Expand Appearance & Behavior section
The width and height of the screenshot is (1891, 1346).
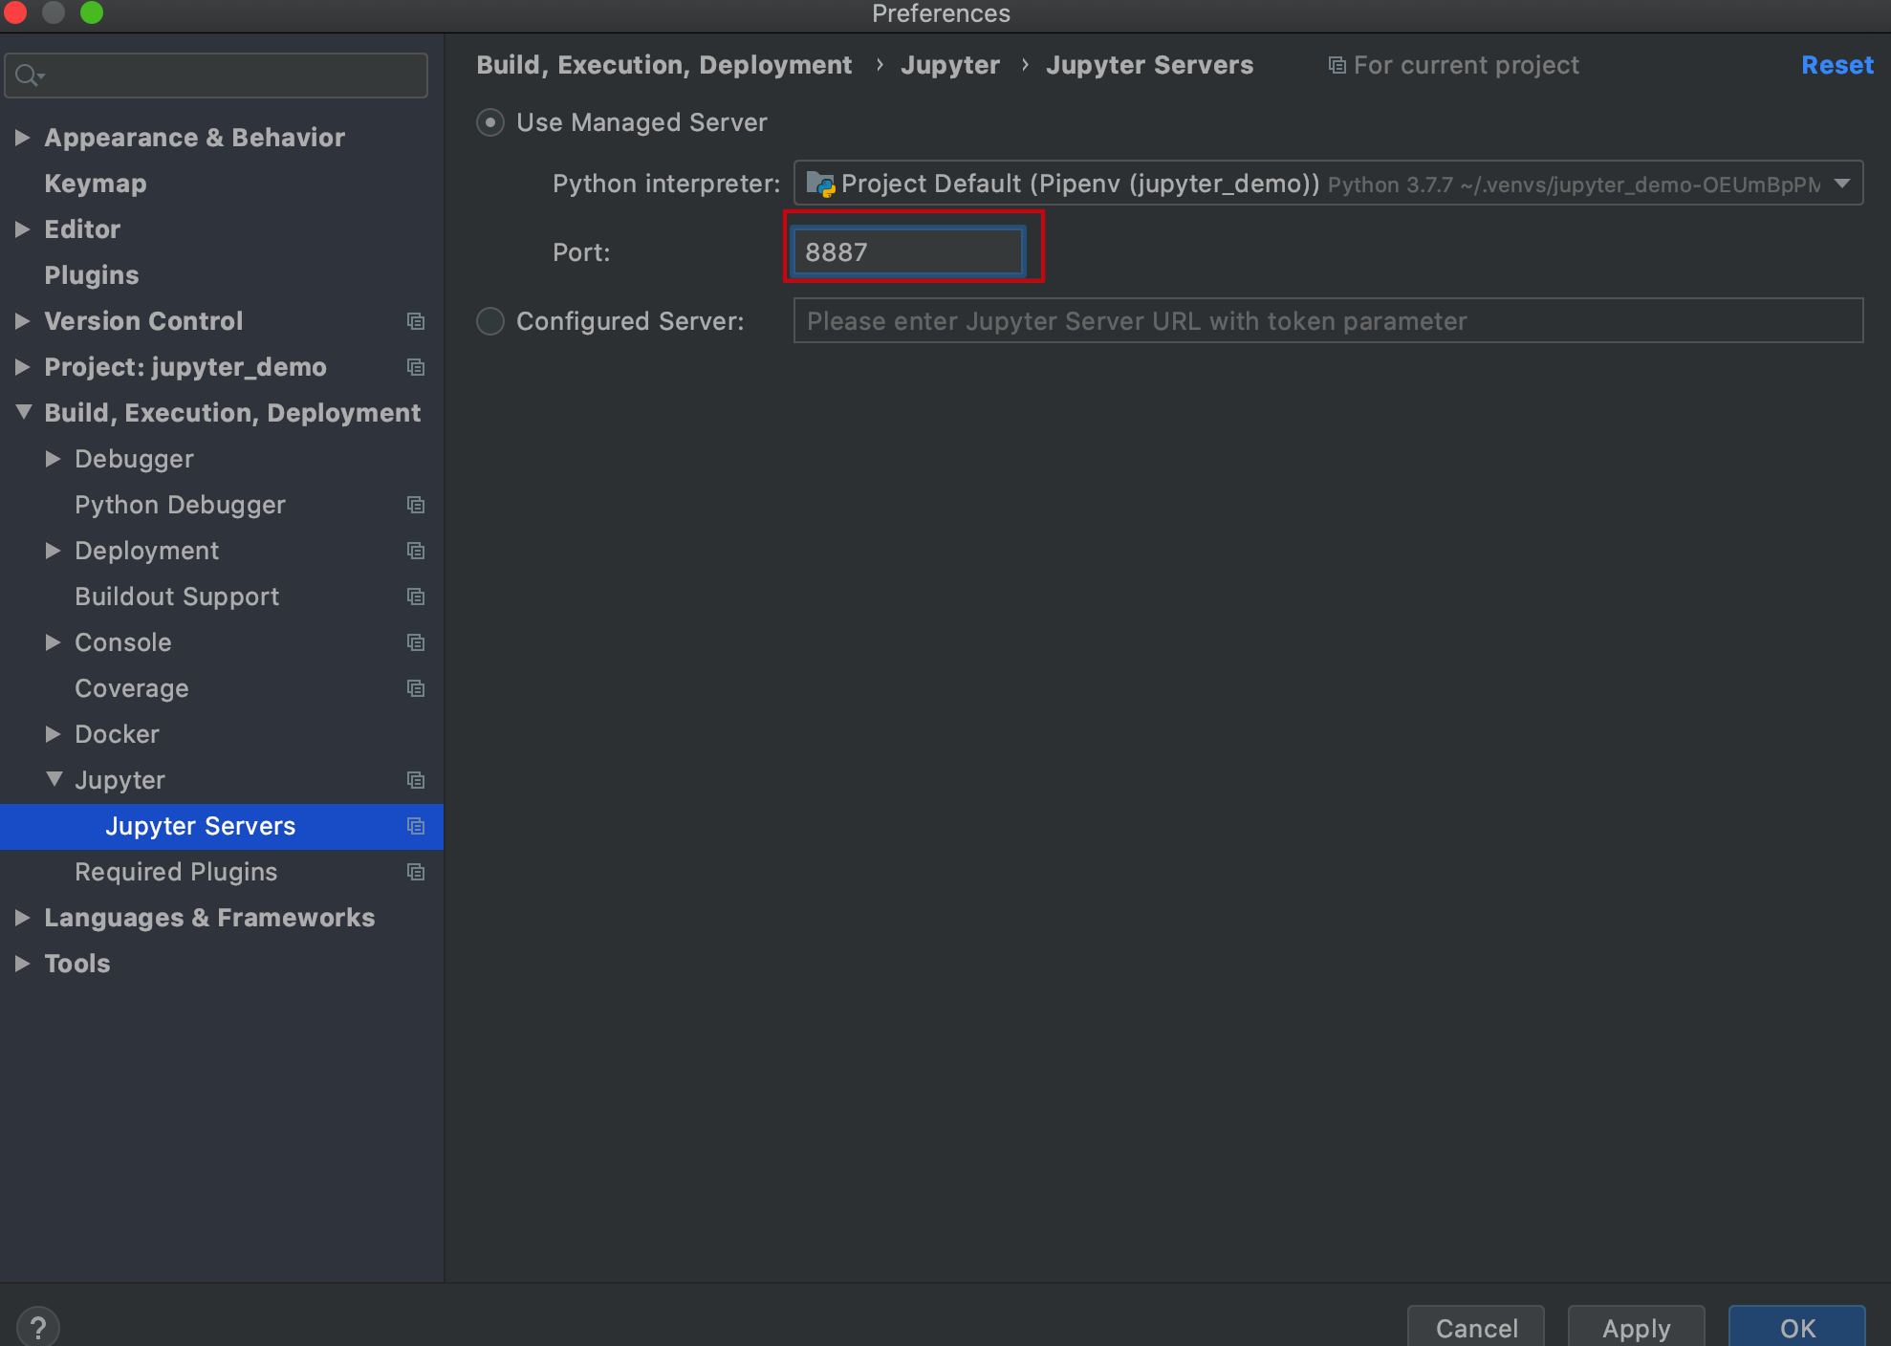[23, 138]
